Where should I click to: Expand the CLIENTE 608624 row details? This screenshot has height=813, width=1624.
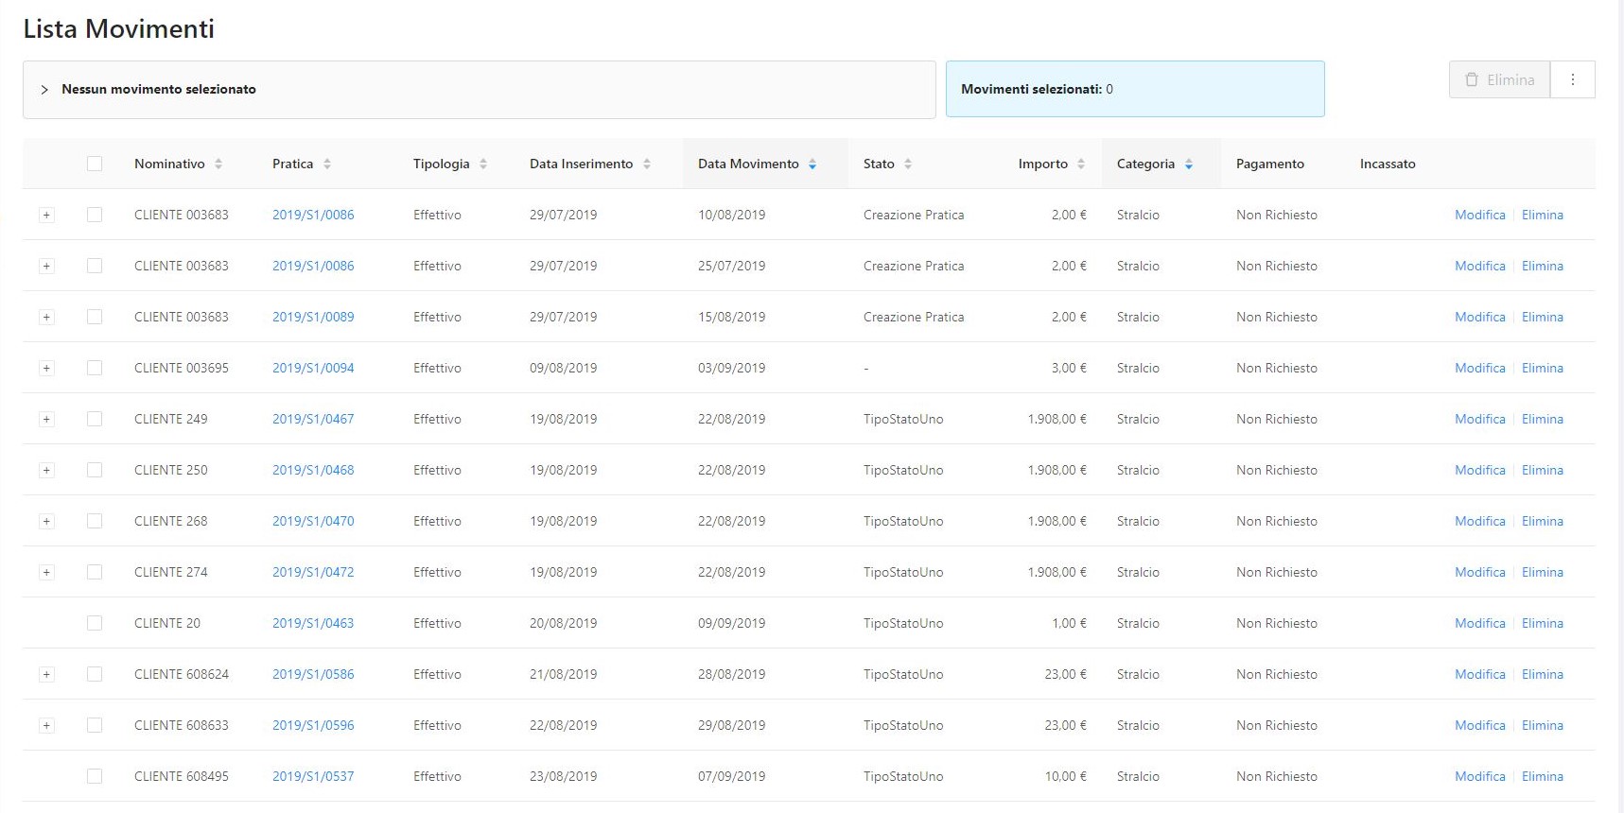click(46, 674)
